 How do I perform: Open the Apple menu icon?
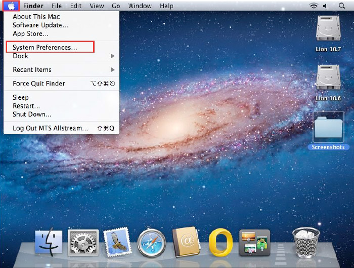tap(11, 6)
